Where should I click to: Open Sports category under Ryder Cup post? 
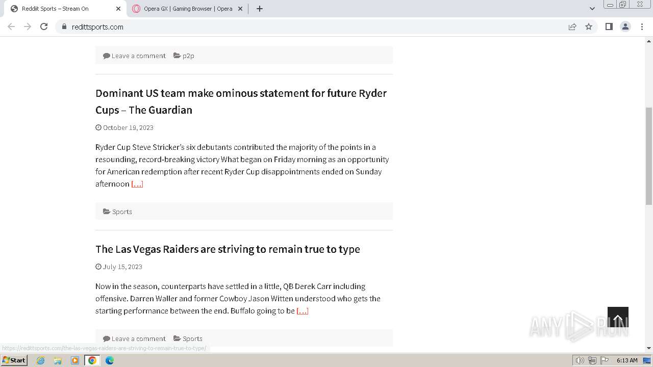(x=122, y=212)
